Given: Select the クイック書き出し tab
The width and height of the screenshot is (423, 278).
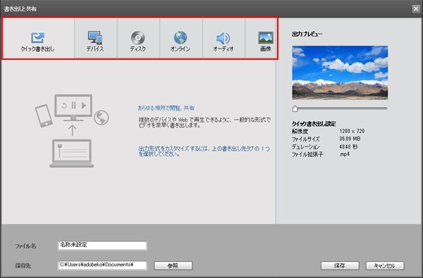Looking at the screenshot, I should 38,38.
